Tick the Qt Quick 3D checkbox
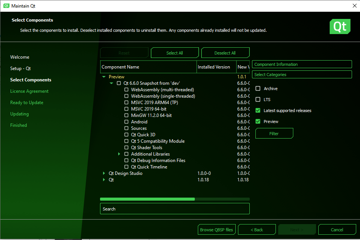360x240 pixels. click(127, 135)
